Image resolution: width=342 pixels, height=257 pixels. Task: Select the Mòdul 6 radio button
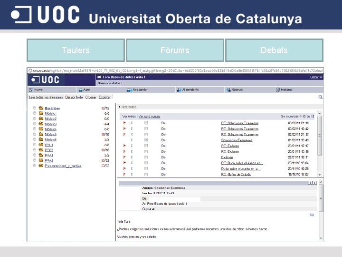[x=35, y=139]
